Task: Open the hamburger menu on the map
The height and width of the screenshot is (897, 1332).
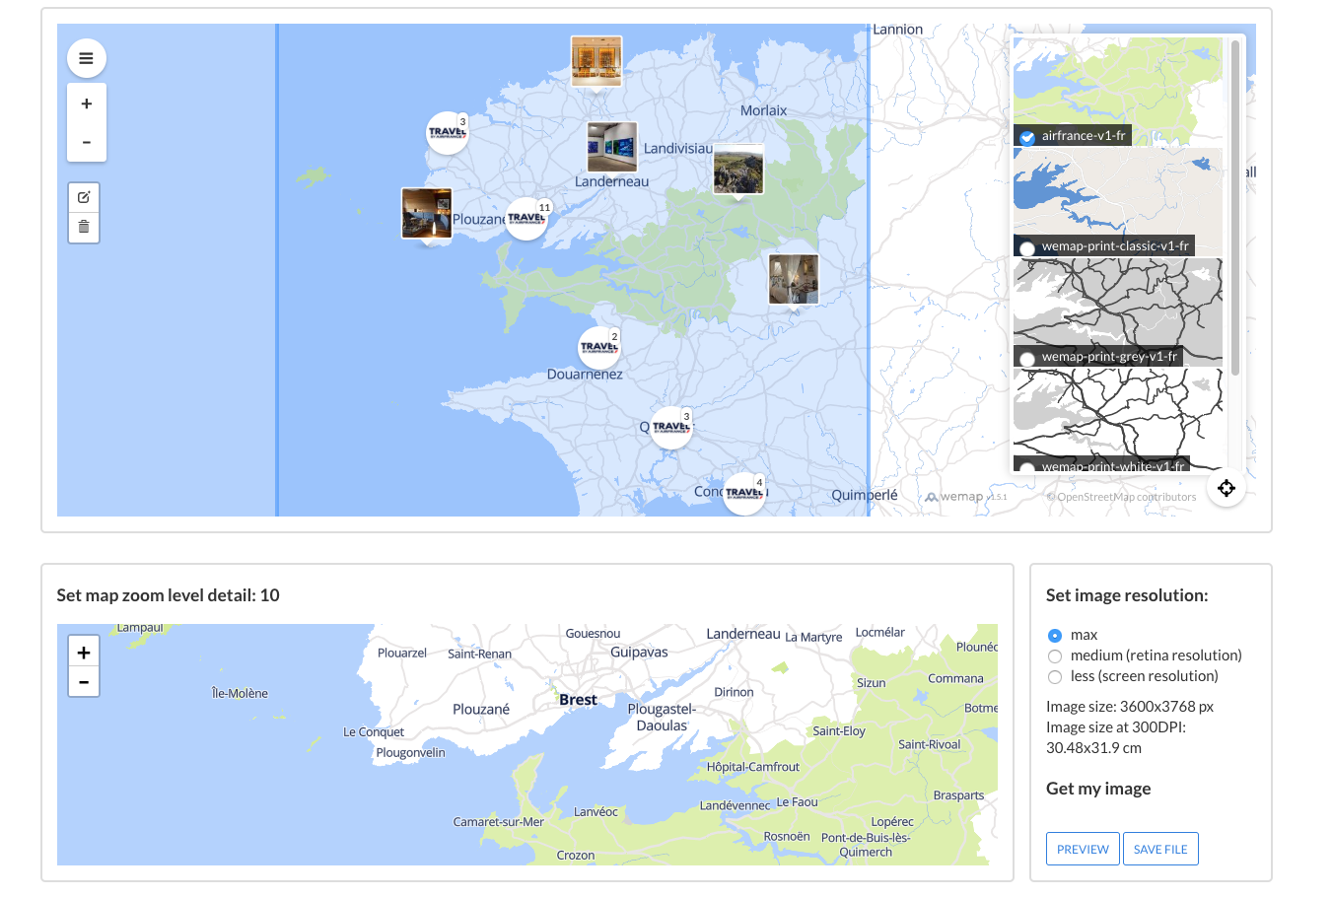Action: (86, 57)
